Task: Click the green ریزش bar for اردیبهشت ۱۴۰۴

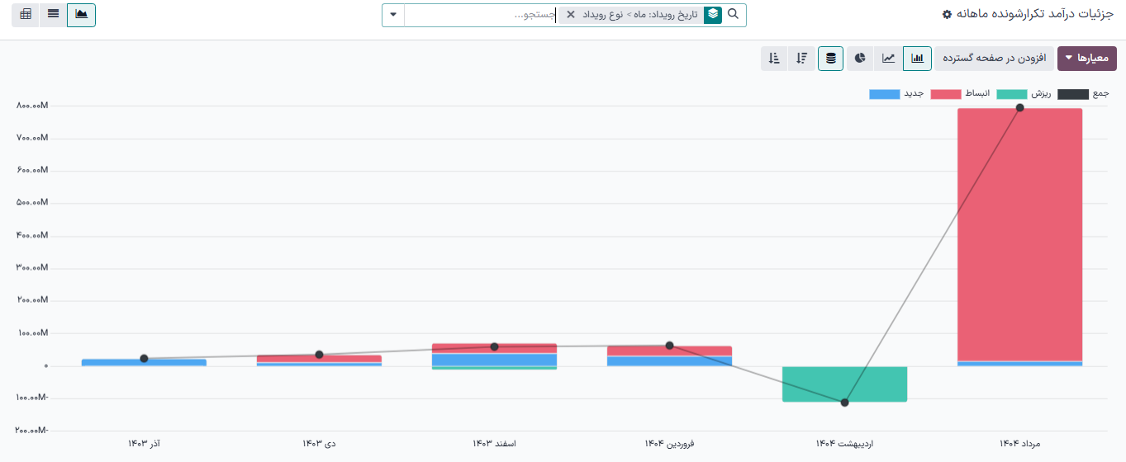Action: pyautogui.click(x=844, y=384)
